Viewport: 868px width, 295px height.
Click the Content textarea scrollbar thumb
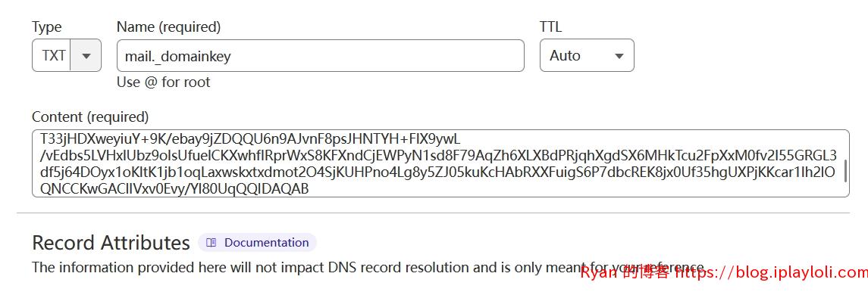(844, 171)
